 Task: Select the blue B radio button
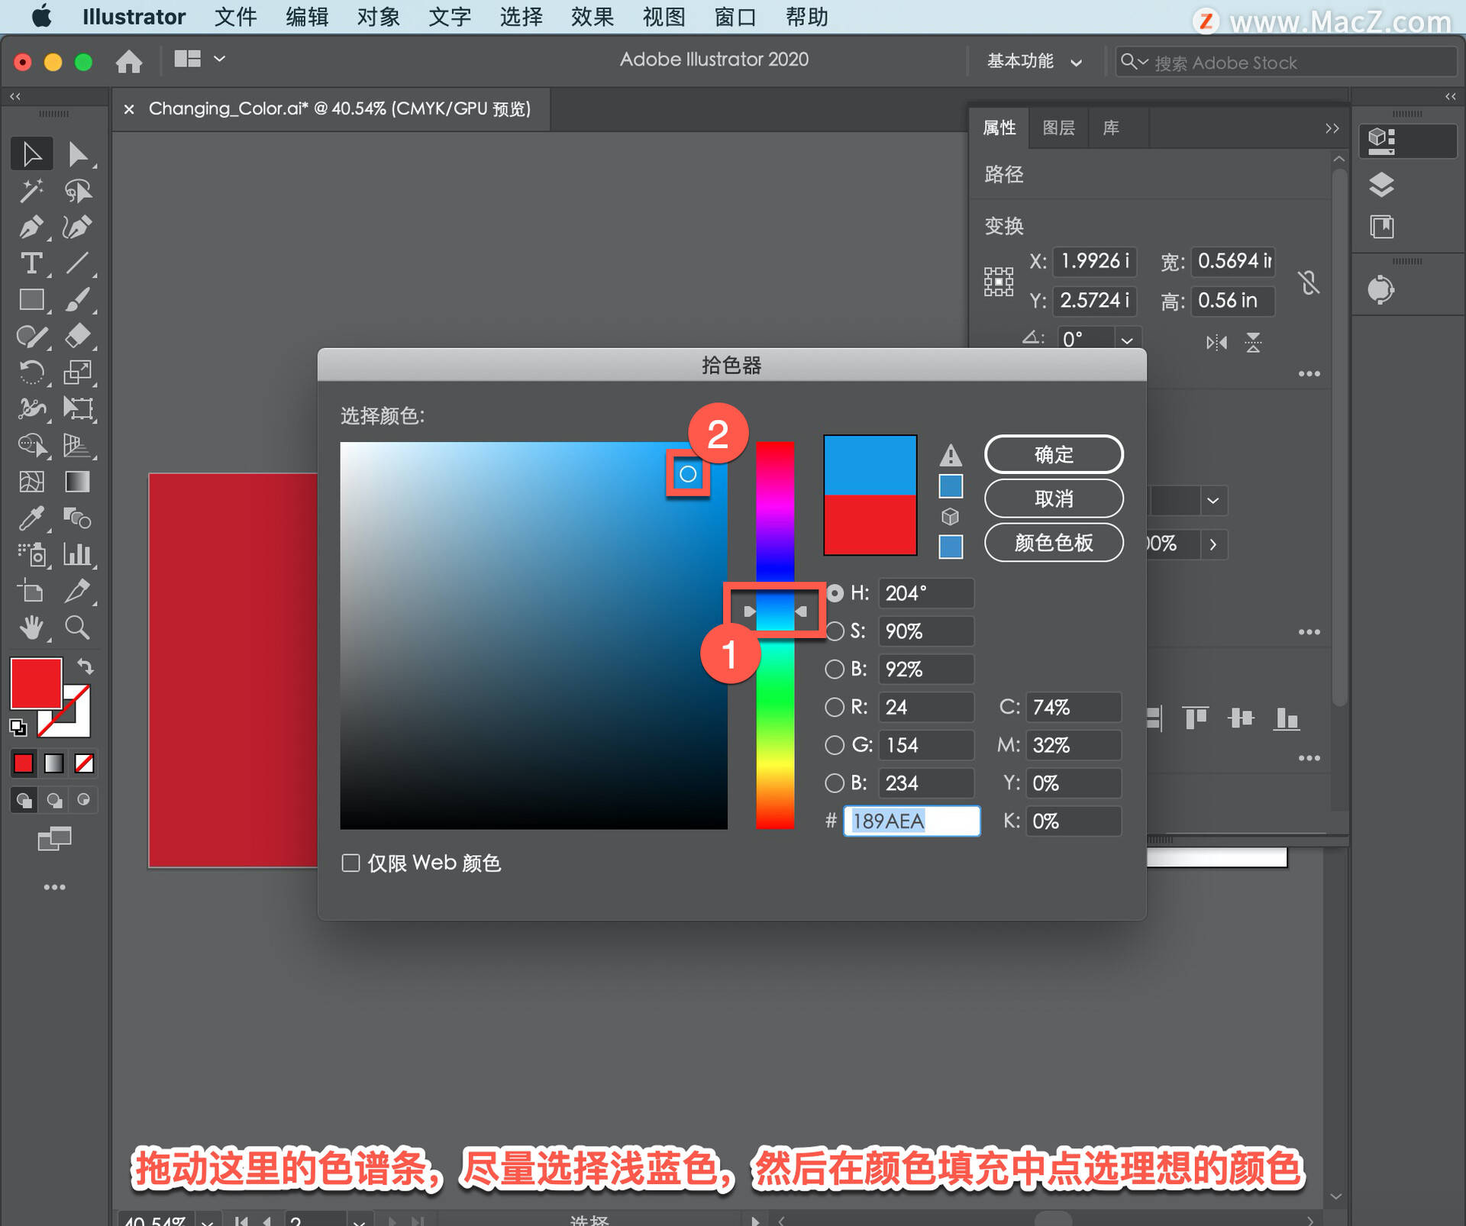click(835, 783)
